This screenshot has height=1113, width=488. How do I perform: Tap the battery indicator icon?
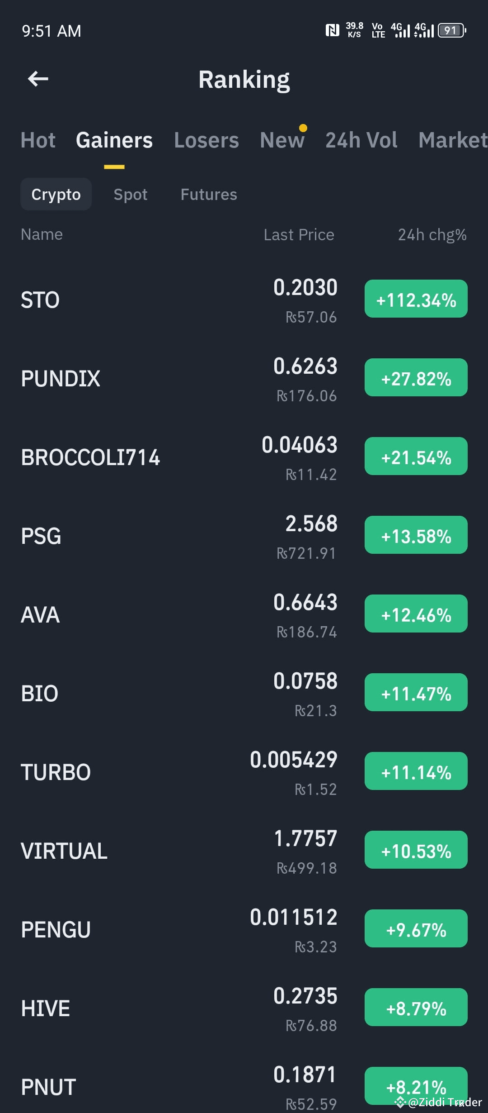(452, 30)
